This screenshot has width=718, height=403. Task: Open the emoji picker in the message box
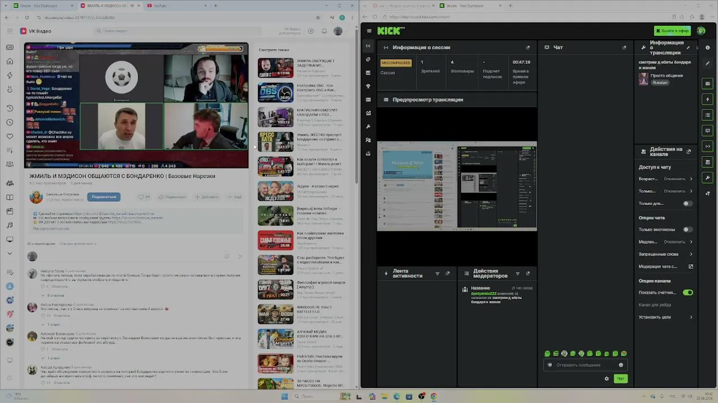[x=621, y=365]
